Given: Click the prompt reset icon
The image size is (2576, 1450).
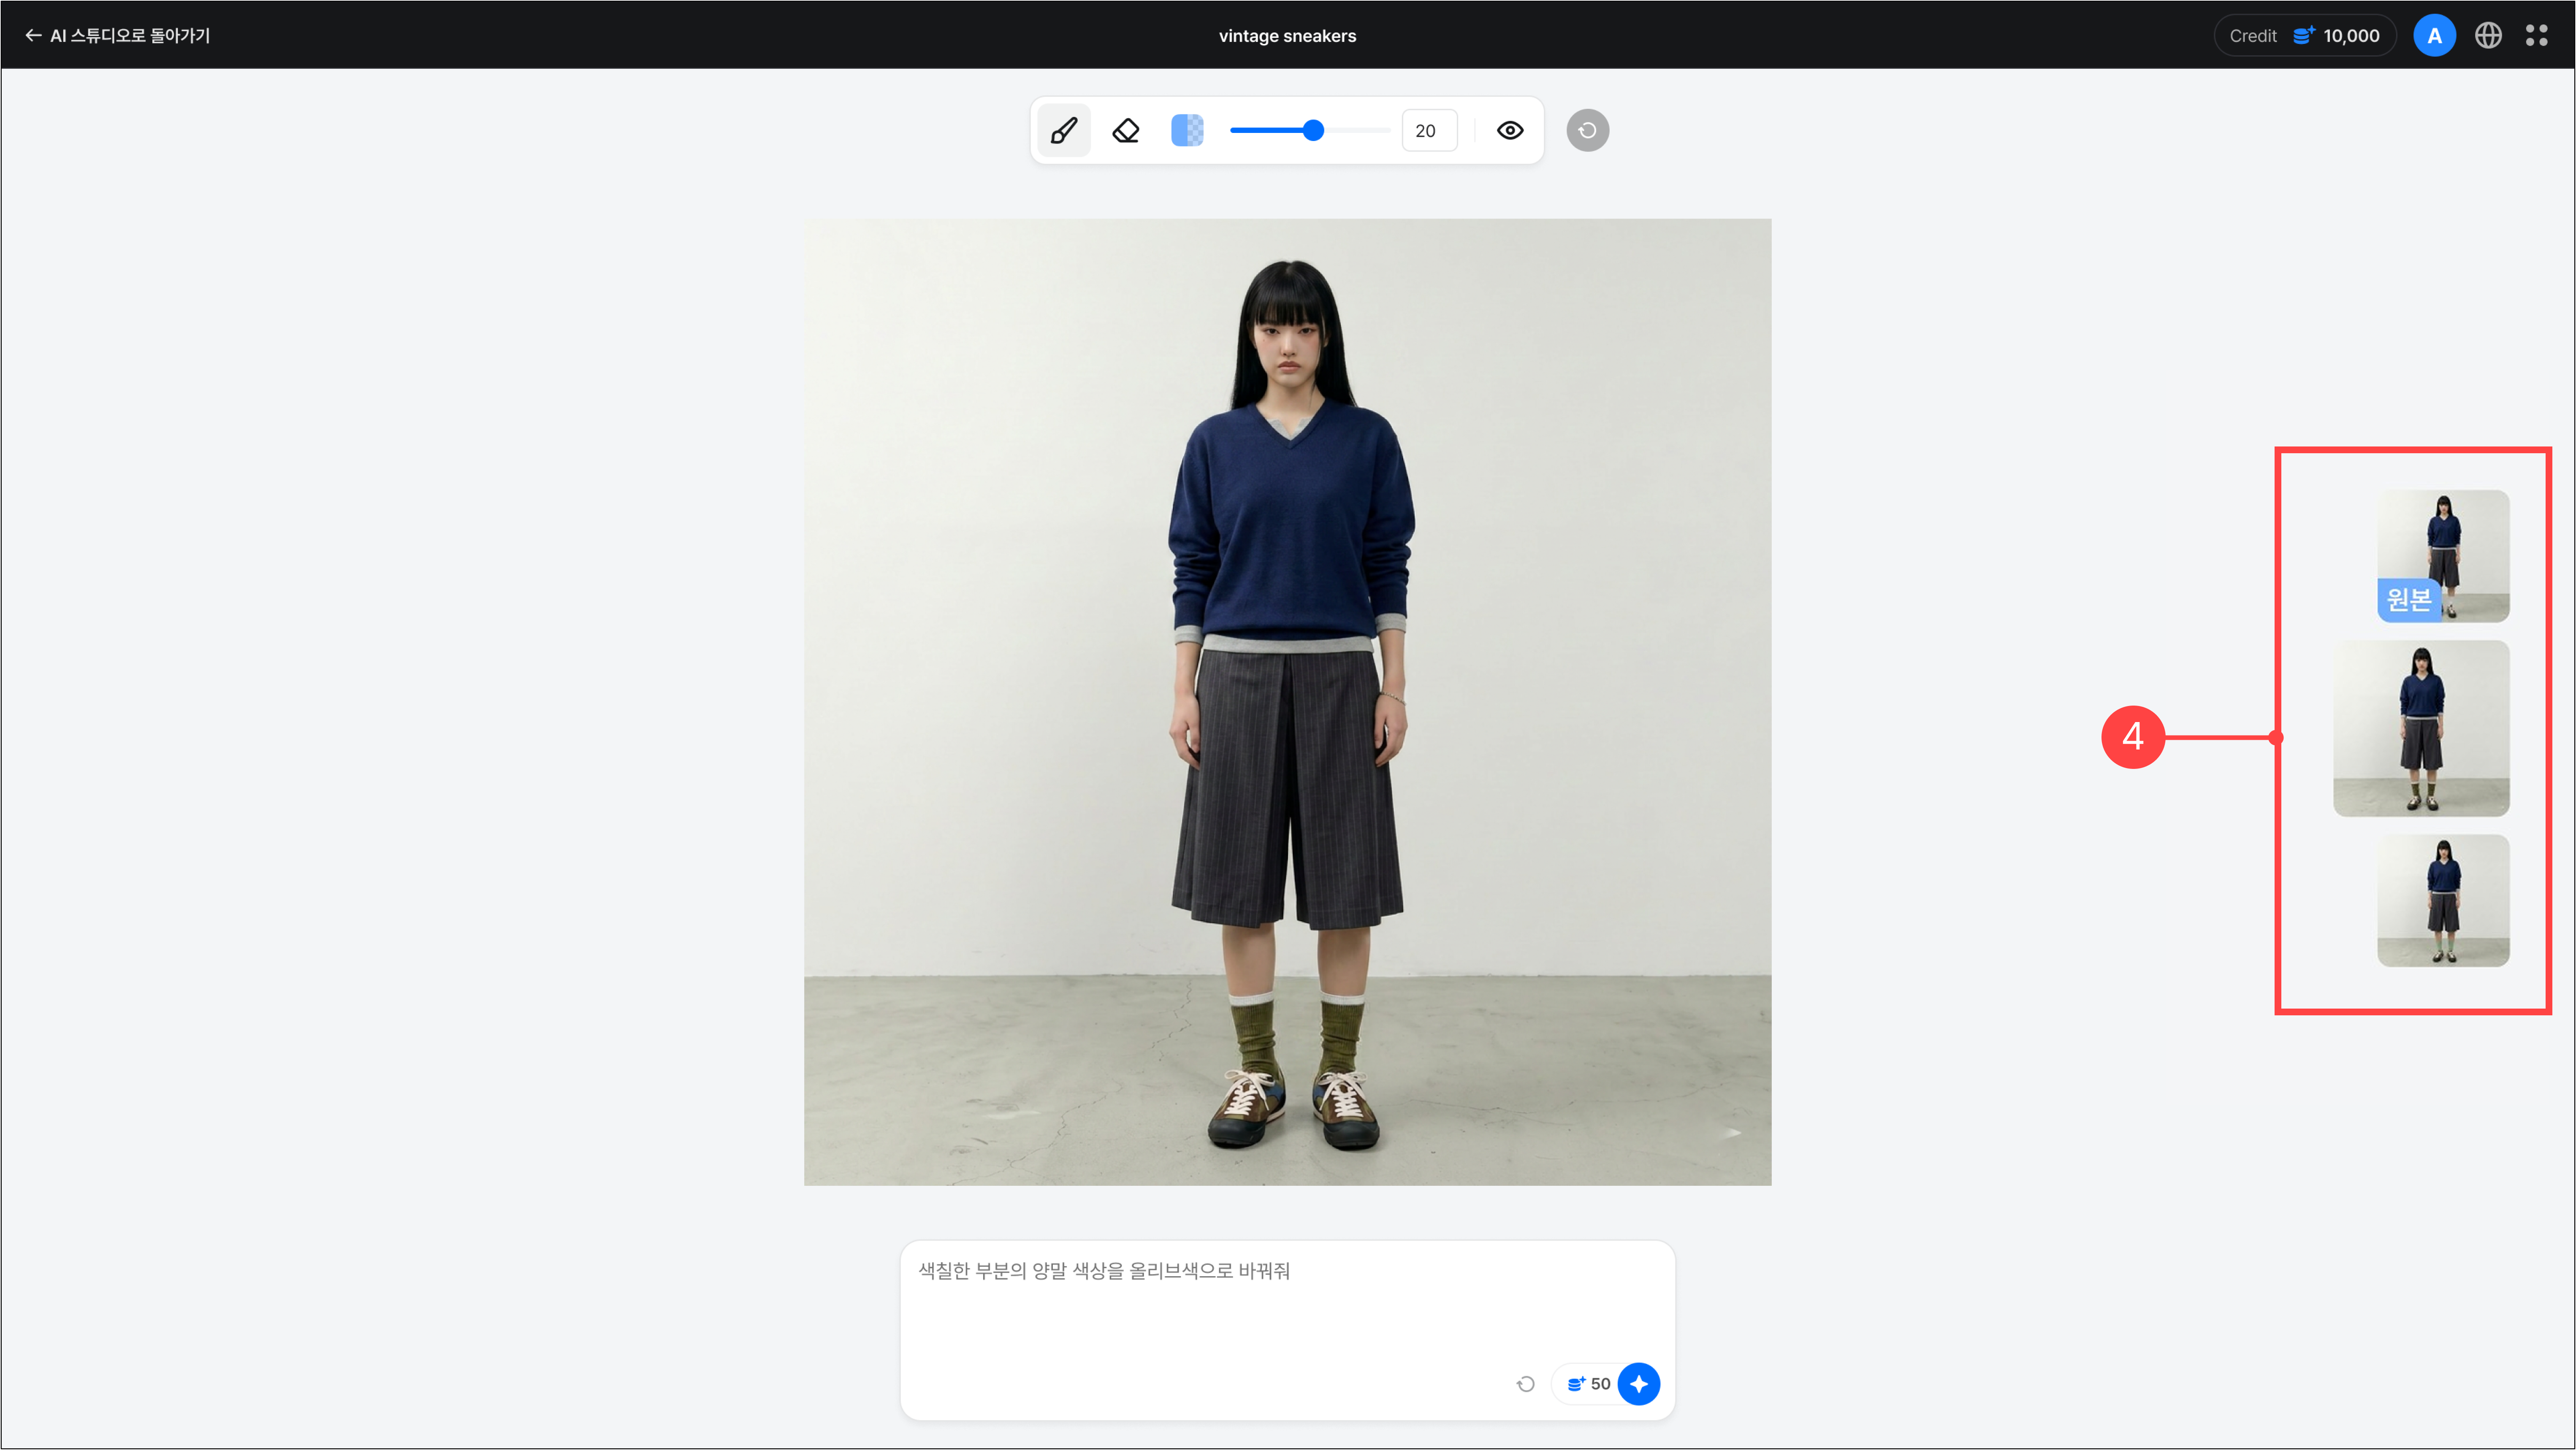Looking at the screenshot, I should pyautogui.click(x=1525, y=1384).
